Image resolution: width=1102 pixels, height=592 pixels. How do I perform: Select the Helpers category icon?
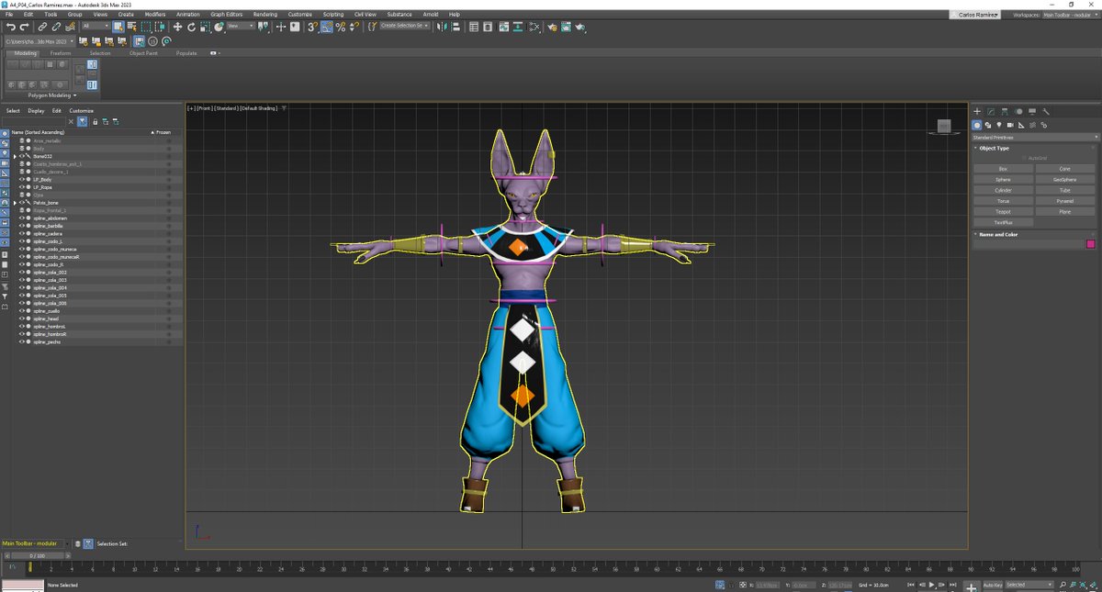(x=1021, y=125)
